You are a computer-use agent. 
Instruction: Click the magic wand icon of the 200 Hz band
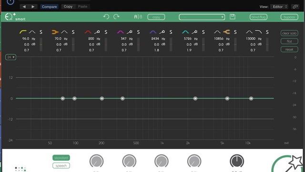(x=97, y=32)
